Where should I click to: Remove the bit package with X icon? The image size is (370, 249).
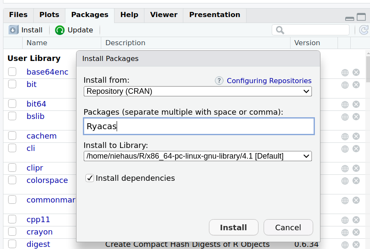tap(356, 84)
